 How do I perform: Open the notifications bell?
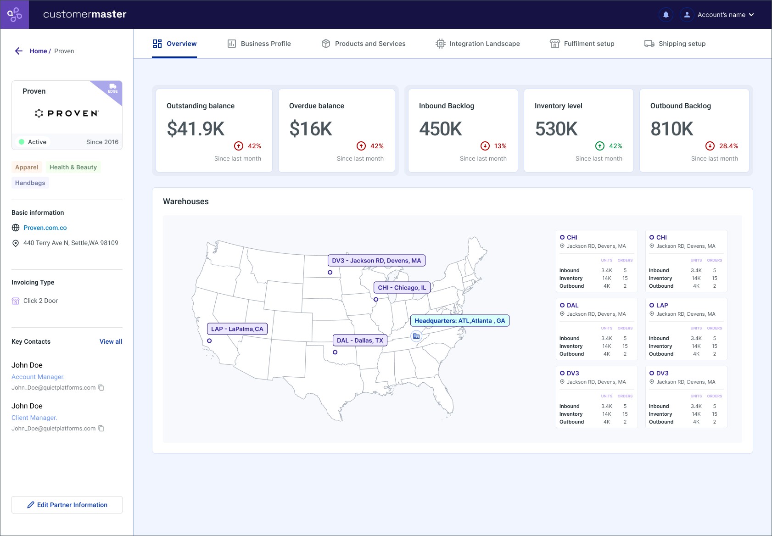coord(666,15)
